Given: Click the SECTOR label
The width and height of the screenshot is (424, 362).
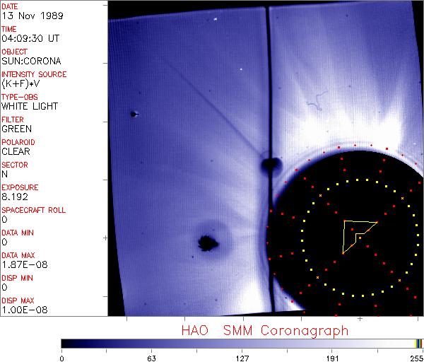Looking at the screenshot, I should pos(15,165).
